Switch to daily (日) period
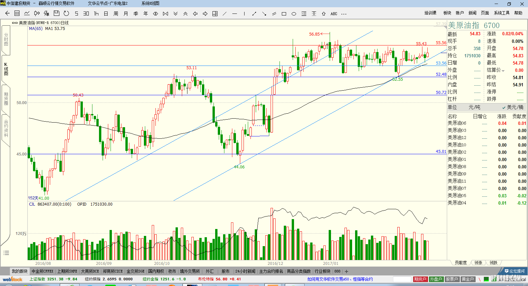Image resolution: width=528 pixels, height=286 pixels. (106, 14)
